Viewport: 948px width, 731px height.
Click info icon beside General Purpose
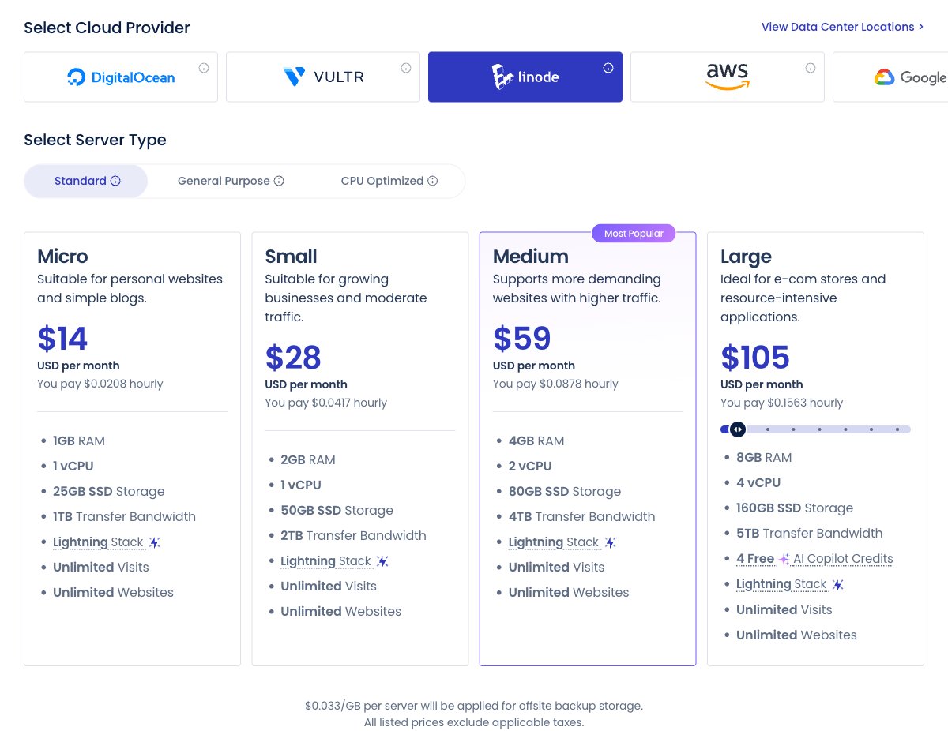[x=279, y=181]
